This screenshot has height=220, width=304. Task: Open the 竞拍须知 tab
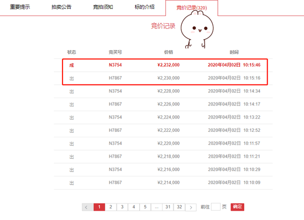tap(103, 7)
